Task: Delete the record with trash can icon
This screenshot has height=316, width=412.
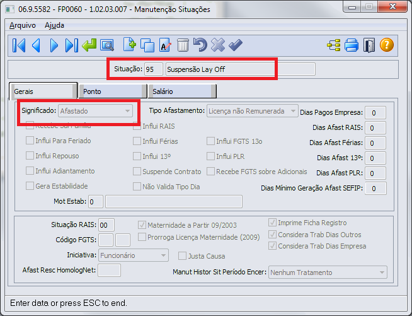Action: click(x=183, y=45)
